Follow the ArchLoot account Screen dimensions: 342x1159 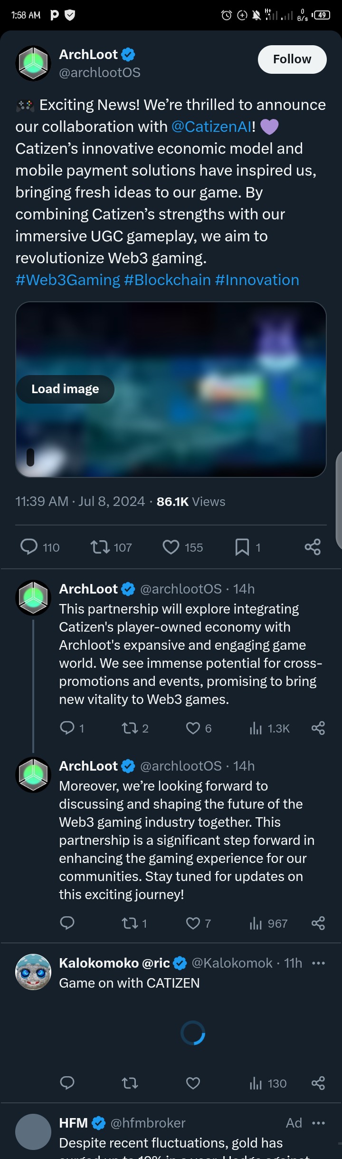[292, 59]
